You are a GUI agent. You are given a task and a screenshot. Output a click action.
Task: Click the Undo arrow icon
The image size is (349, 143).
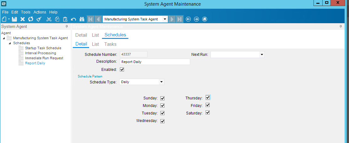(73, 19)
